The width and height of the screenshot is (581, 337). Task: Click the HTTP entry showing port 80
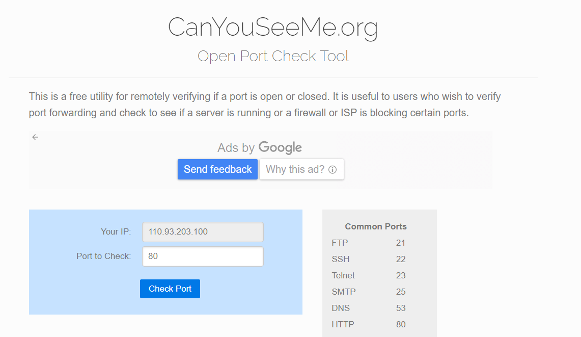point(342,324)
